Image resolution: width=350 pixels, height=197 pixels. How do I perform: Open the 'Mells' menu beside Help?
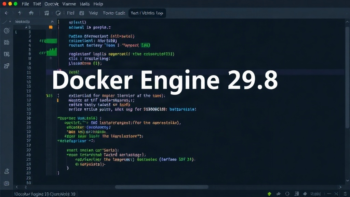pos(85,4)
